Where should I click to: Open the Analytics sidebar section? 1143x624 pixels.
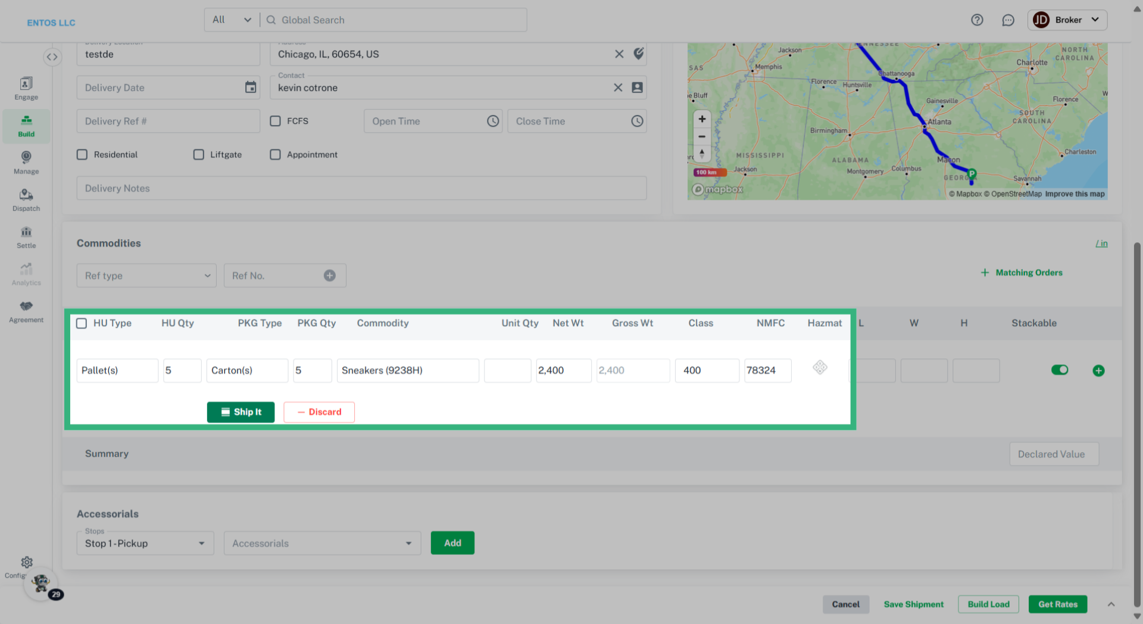26,274
